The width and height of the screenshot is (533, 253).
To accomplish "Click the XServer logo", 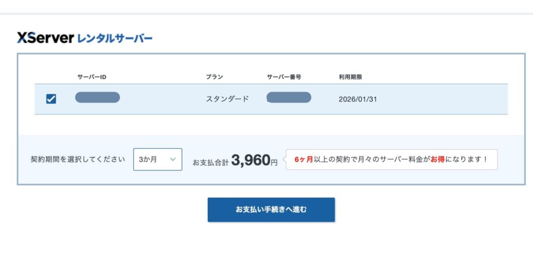I will coord(45,38).
